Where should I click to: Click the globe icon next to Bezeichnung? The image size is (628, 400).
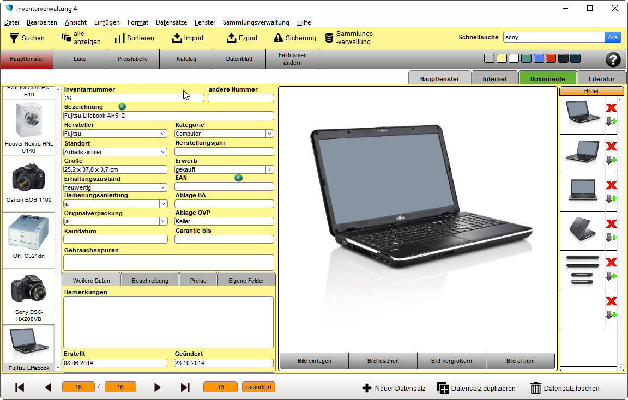(122, 107)
